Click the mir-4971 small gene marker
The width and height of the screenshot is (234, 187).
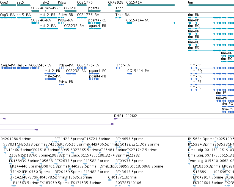tap(46, 11)
